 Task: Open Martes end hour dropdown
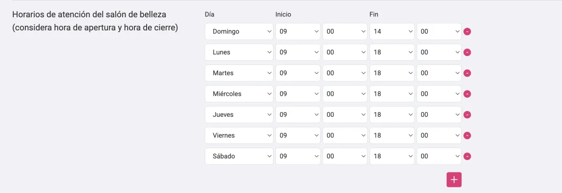coord(392,73)
